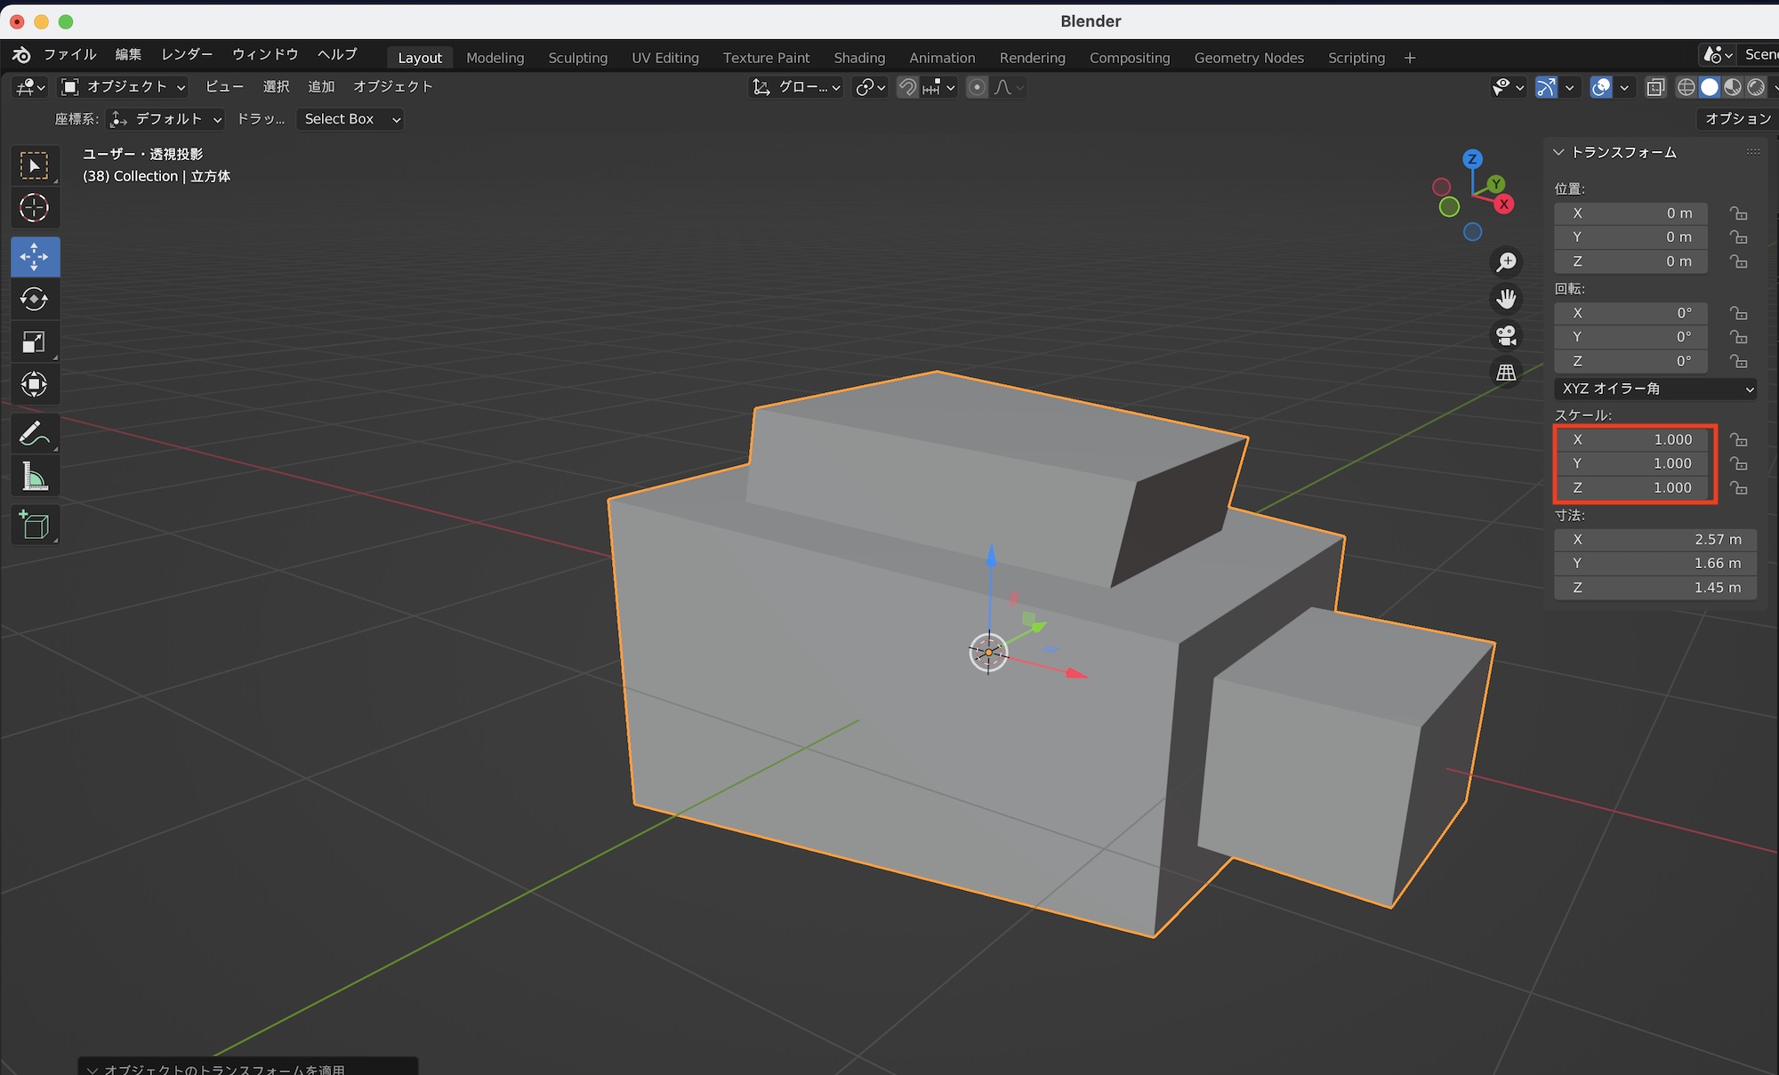The image size is (1779, 1075).
Task: Switch to the Sculpting workspace tab
Action: [577, 58]
